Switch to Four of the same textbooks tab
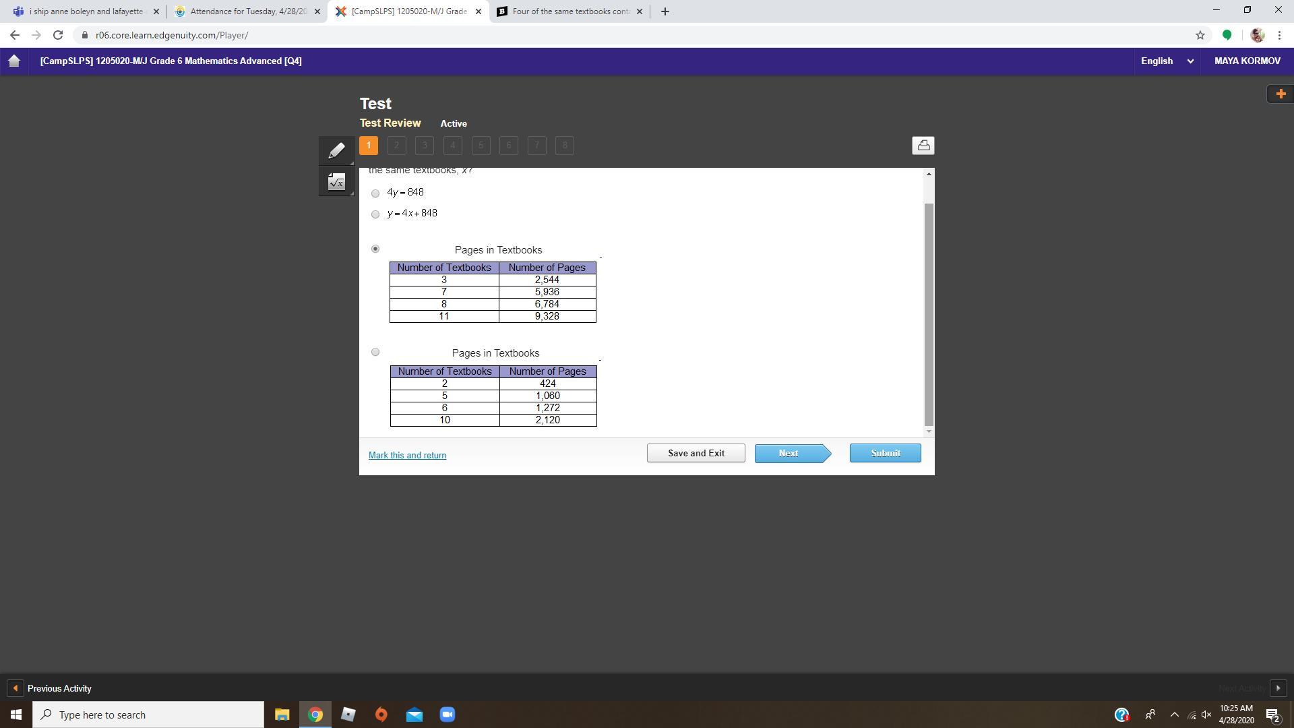 (x=570, y=11)
